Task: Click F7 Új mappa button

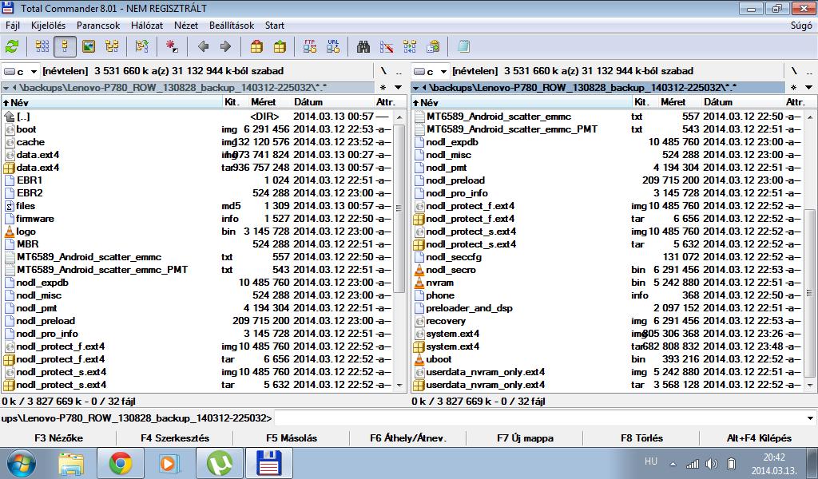Action: click(x=525, y=438)
